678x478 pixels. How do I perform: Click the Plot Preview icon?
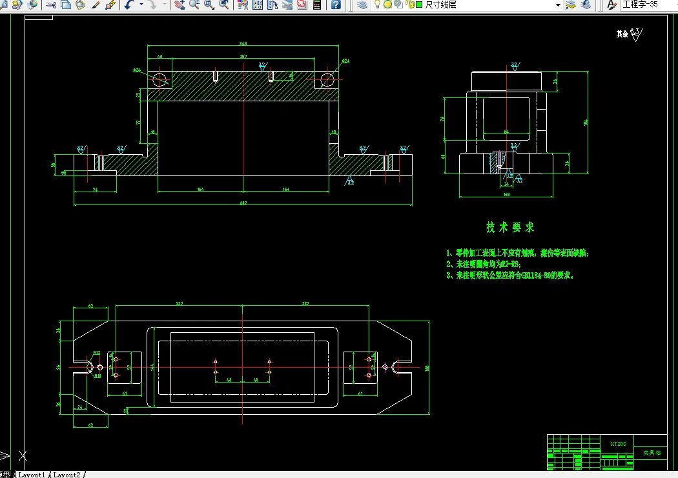pos(3,5)
